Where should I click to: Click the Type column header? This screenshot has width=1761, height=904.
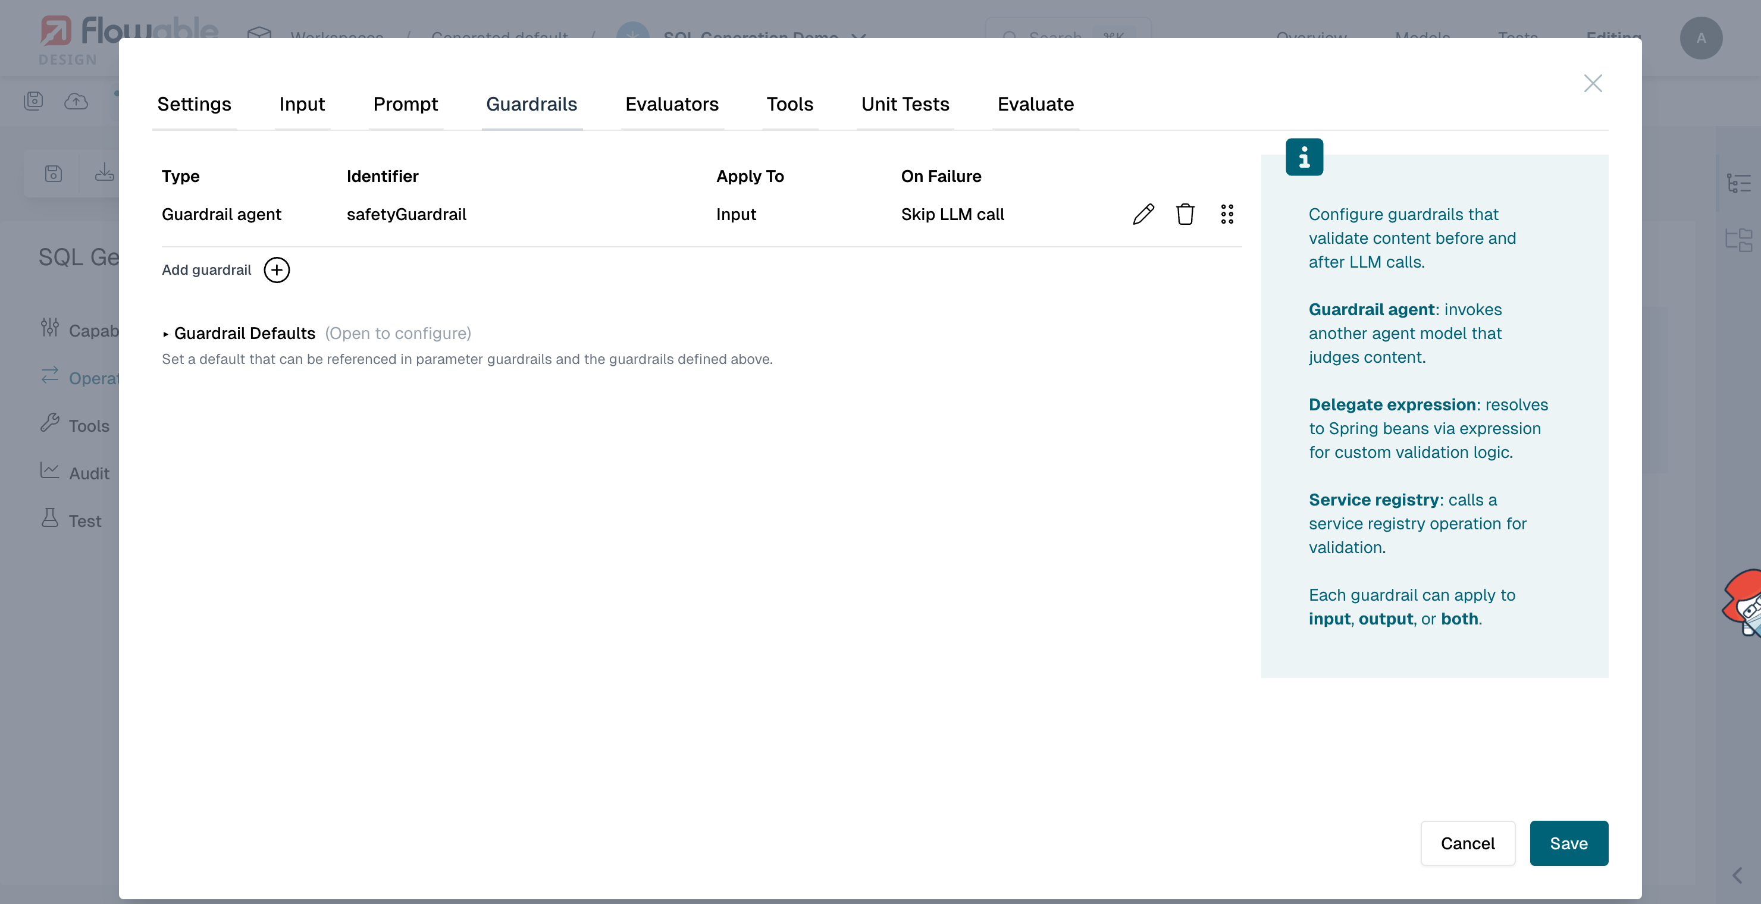(180, 176)
